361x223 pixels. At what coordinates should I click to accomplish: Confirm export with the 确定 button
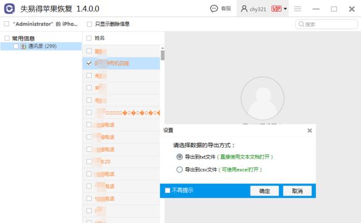tap(264, 191)
